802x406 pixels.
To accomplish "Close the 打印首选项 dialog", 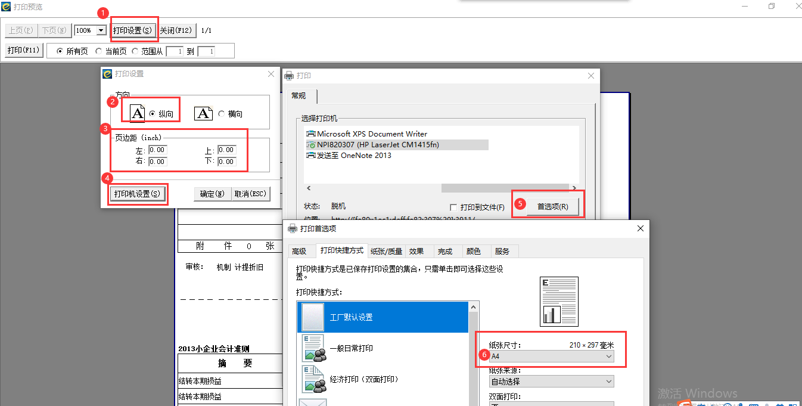I will [x=641, y=228].
